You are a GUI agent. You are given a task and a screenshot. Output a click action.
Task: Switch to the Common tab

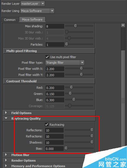point(10,20)
